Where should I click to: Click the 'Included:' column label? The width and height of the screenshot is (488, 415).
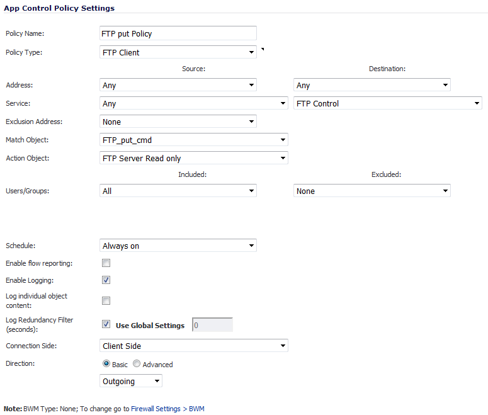tap(192, 174)
